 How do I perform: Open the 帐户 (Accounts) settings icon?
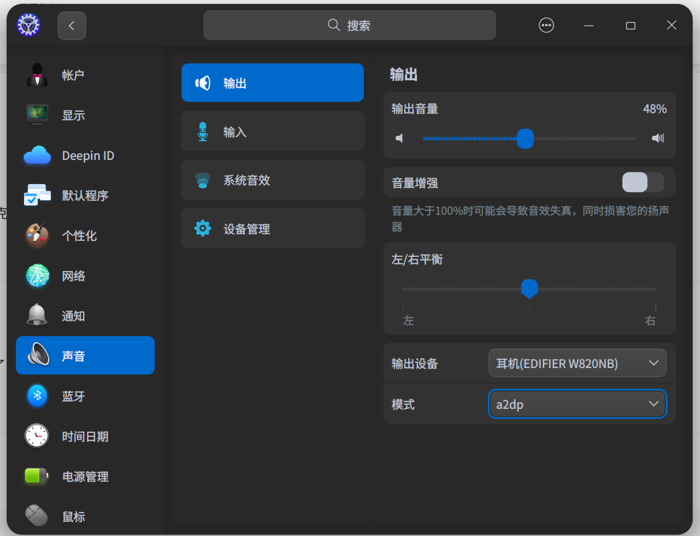(x=36, y=74)
